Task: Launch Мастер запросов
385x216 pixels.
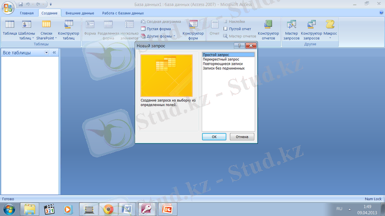Action: point(292,30)
